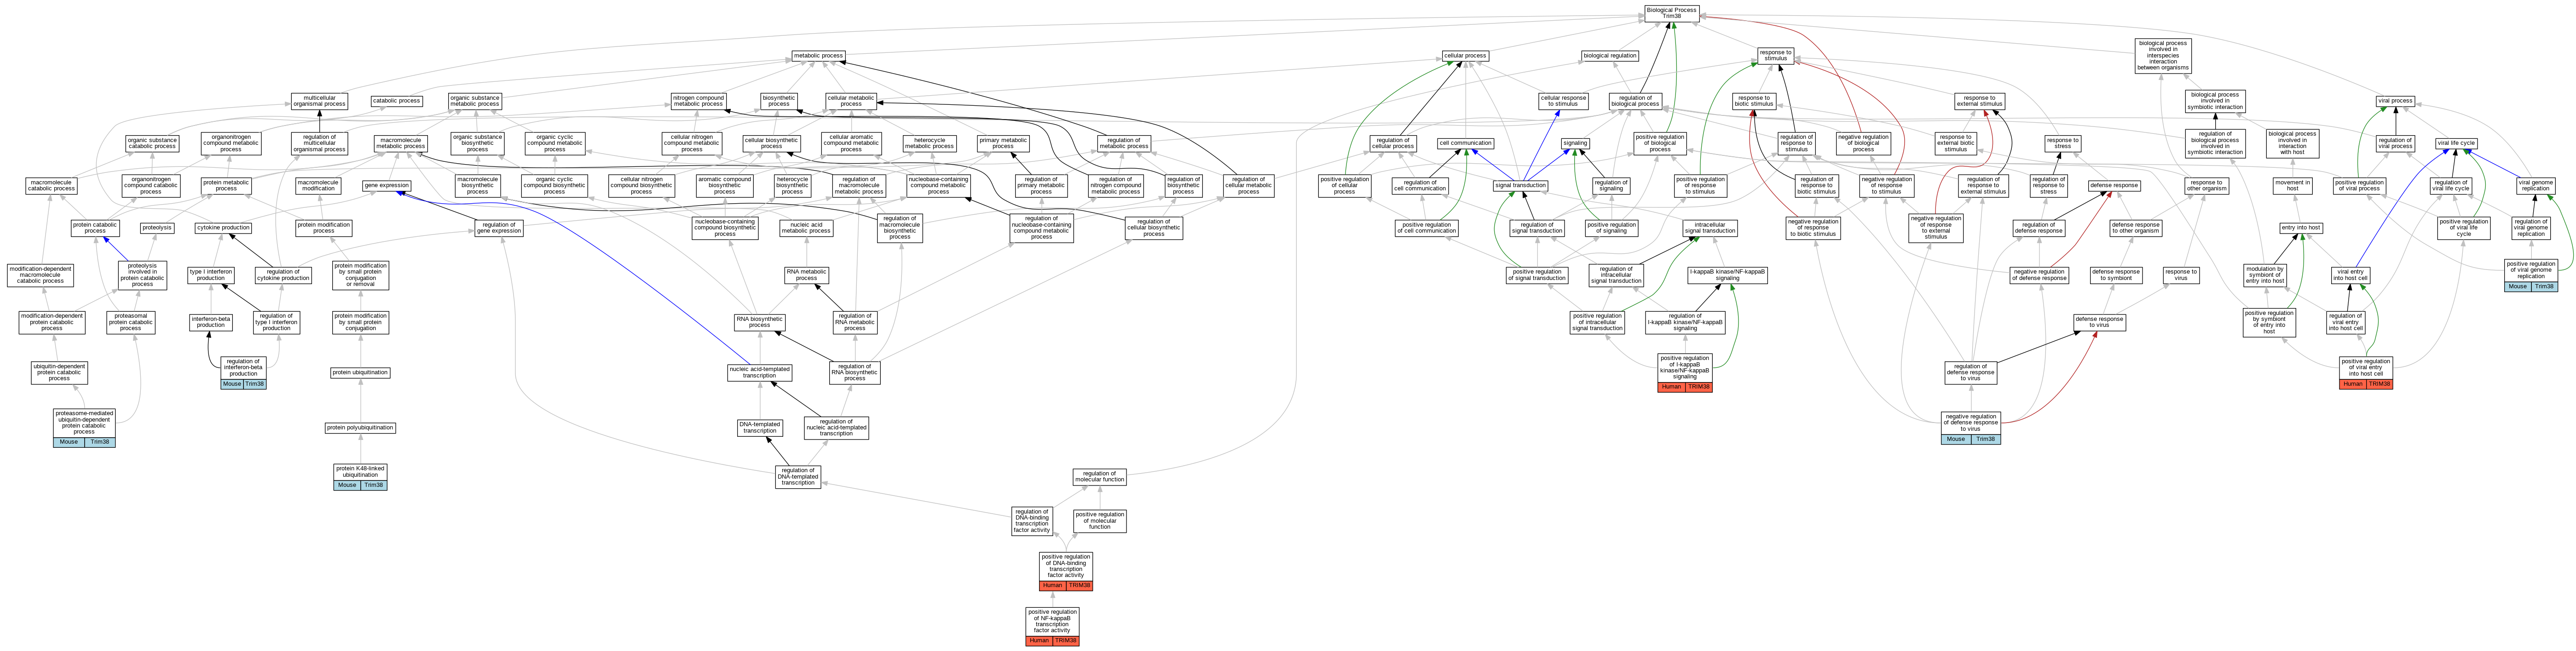Click Mouse cell under 'protein K48-linked ubiquitination'
2576x651 pixels.
(x=347, y=485)
